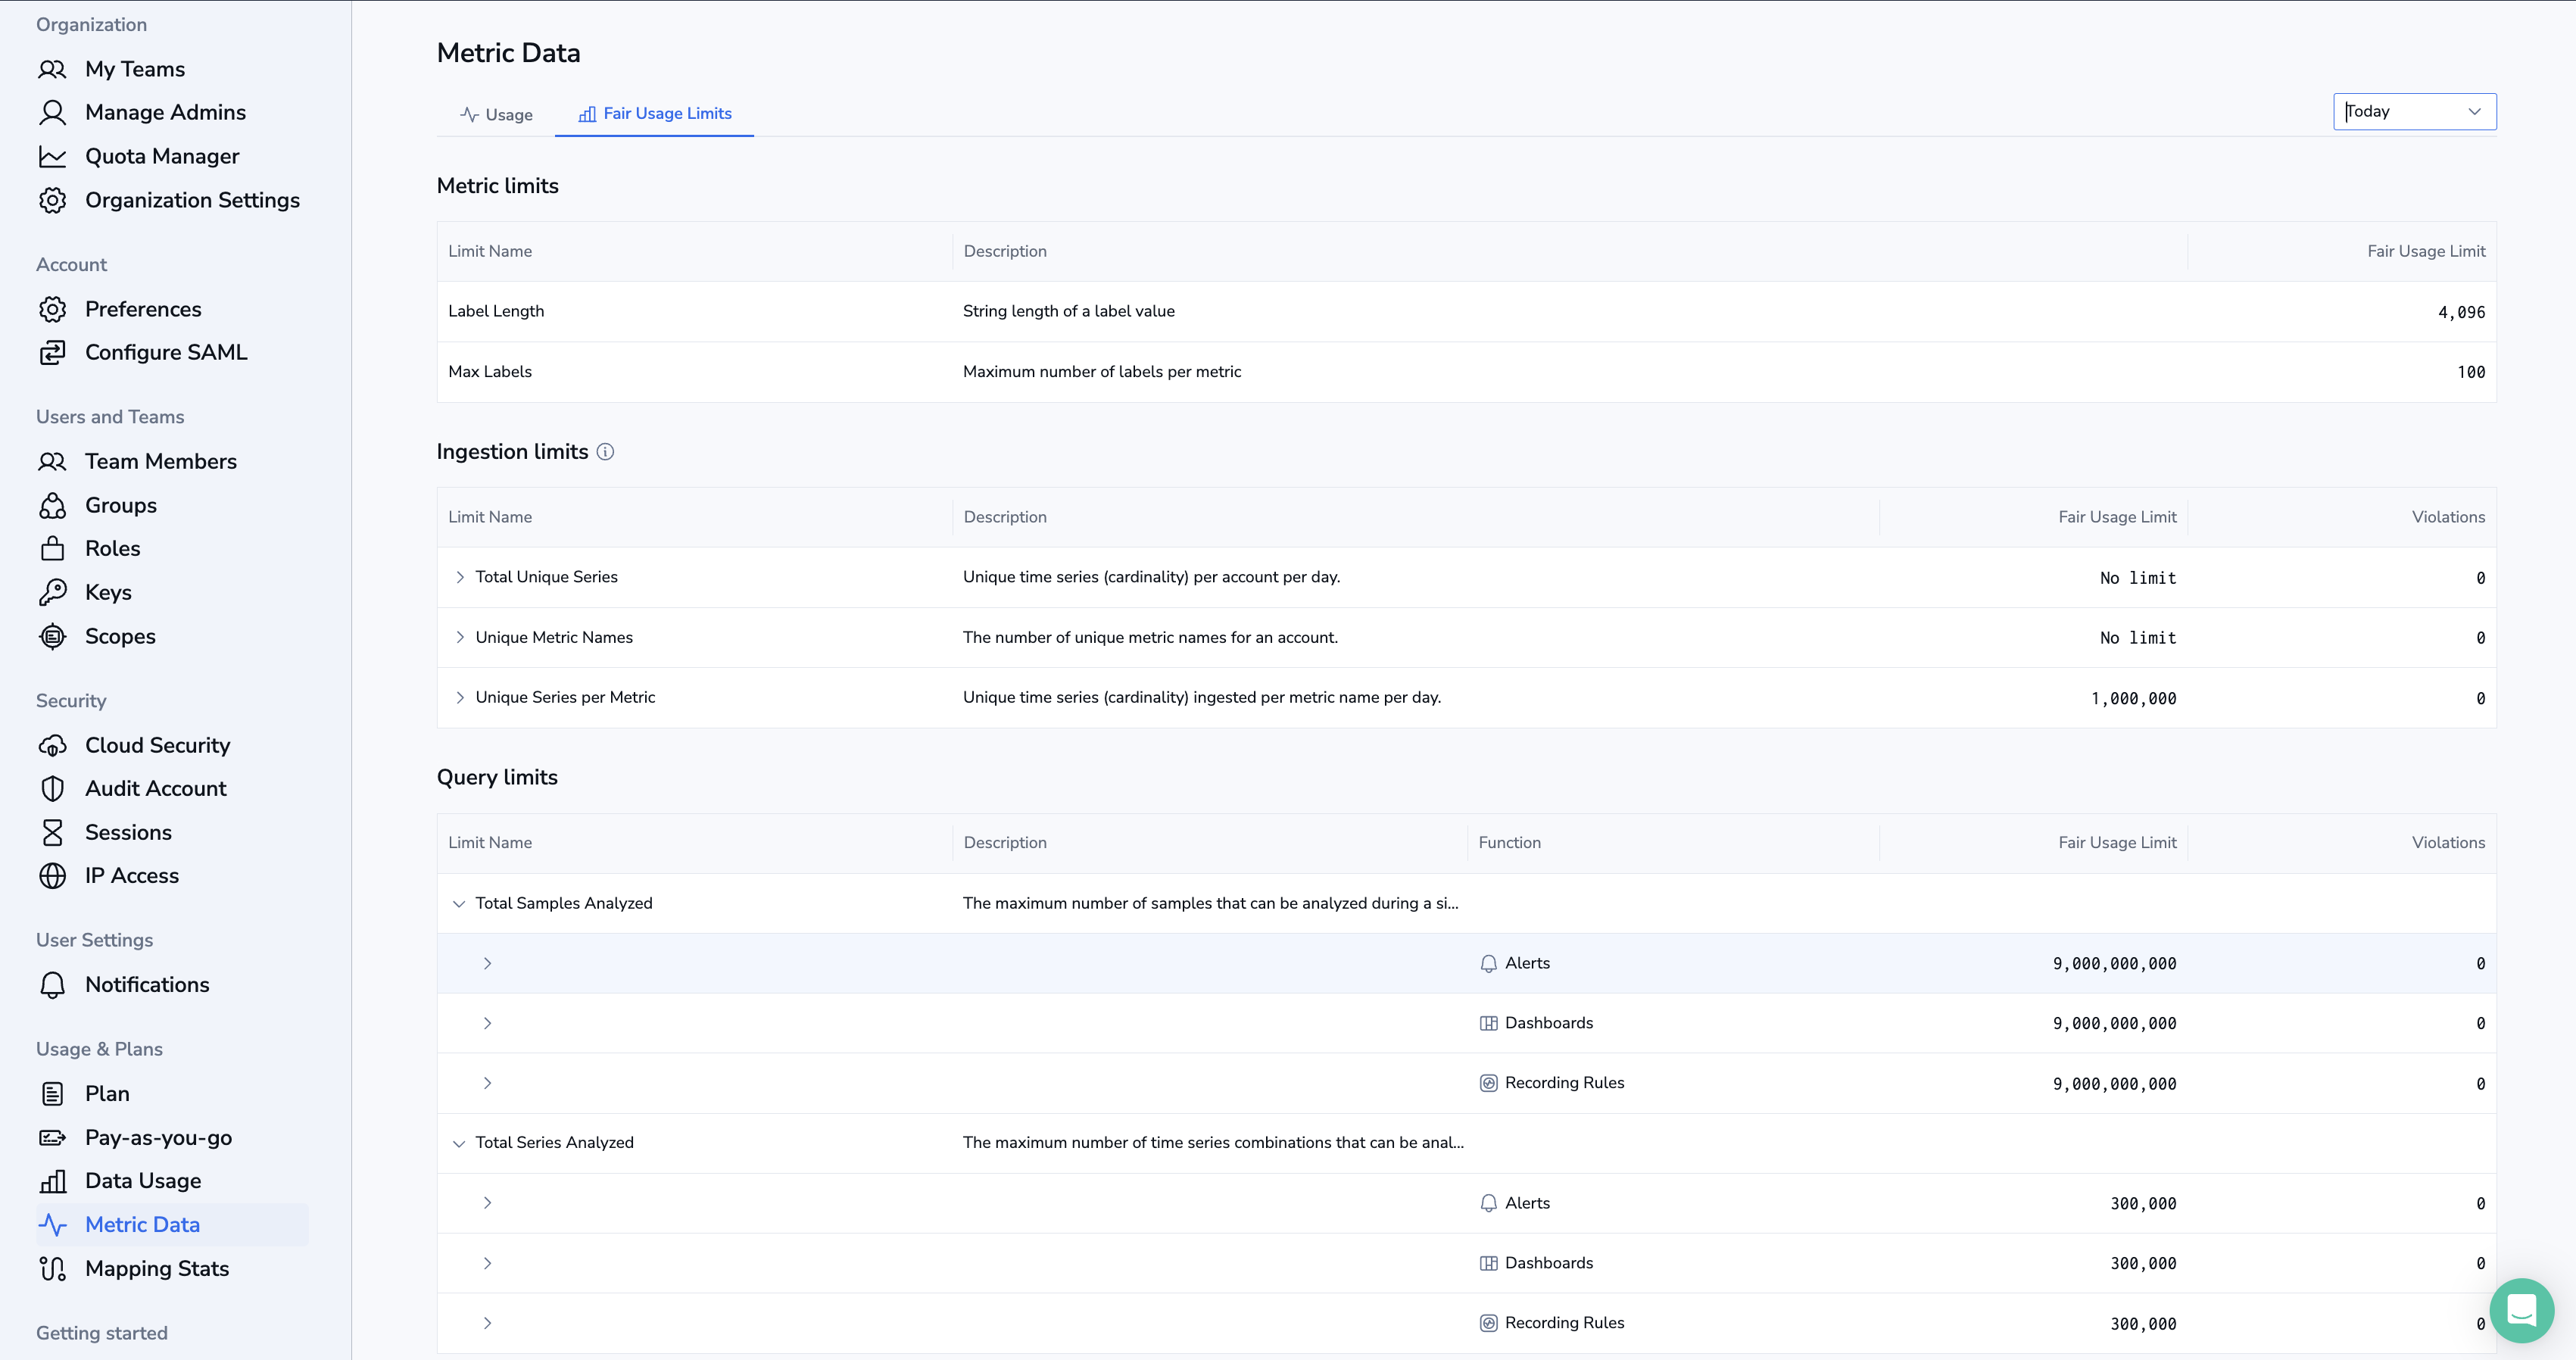The width and height of the screenshot is (2576, 1360).
Task: Click the Mapping Stats icon
Action: click(x=52, y=1269)
